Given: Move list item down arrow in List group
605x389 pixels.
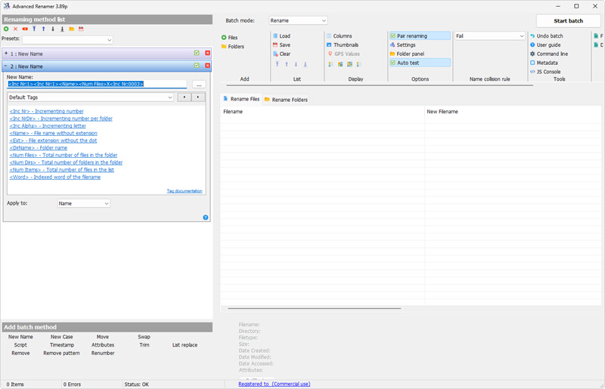Looking at the screenshot, I should point(296,64).
